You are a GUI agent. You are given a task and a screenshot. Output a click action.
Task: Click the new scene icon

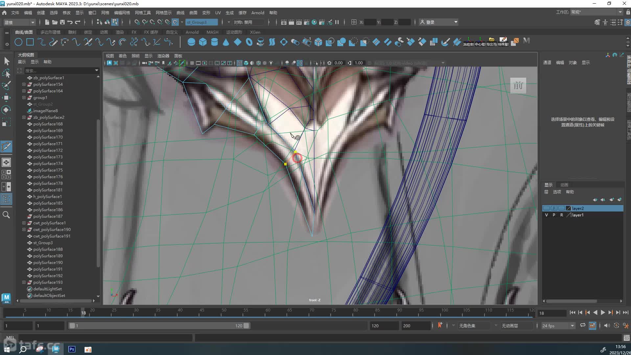click(x=47, y=22)
